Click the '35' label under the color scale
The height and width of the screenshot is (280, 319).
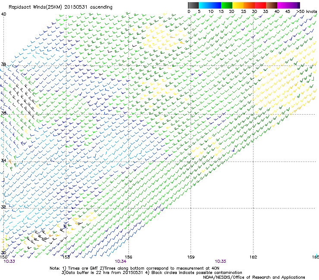266,12
